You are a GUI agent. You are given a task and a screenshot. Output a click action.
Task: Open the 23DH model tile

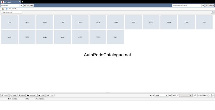pos(169,22)
